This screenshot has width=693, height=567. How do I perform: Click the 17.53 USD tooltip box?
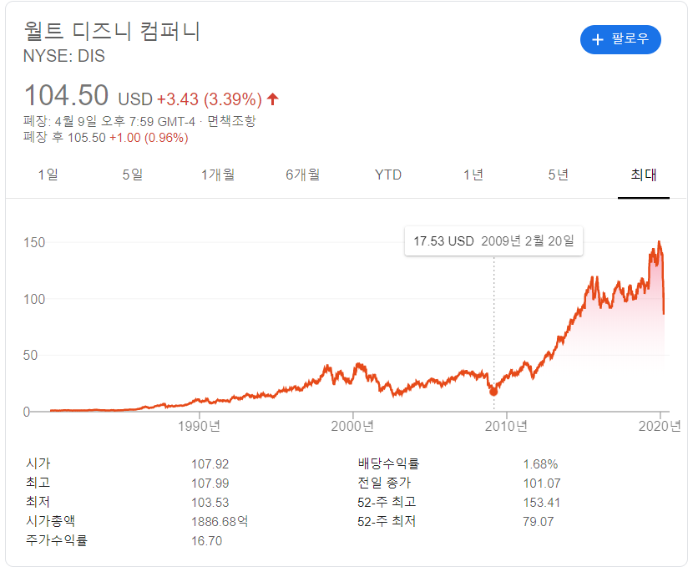(x=493, y=240)
